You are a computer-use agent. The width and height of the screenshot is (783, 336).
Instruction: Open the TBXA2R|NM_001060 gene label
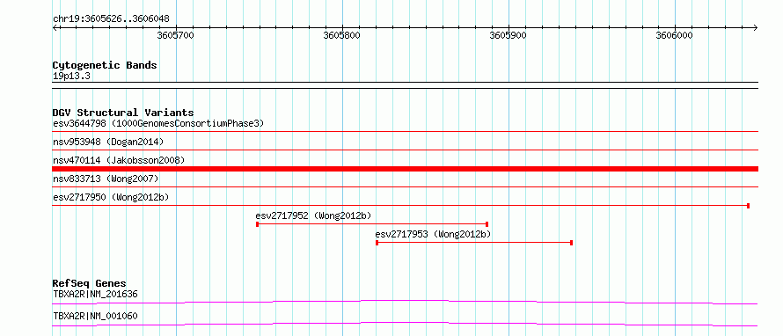(x=95, y=316)
